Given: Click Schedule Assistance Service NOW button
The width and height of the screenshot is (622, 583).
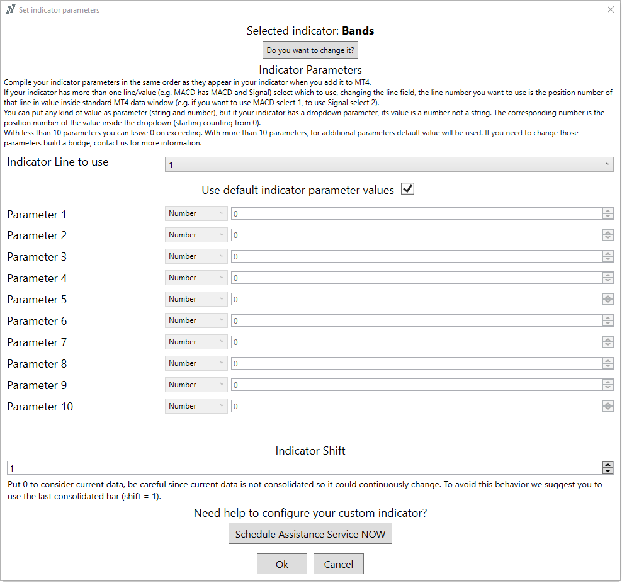Looking at the screenshot, I should 310,533.
